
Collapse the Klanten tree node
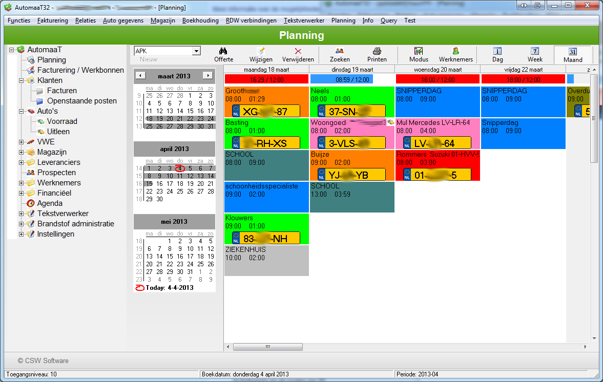point(22,80)
